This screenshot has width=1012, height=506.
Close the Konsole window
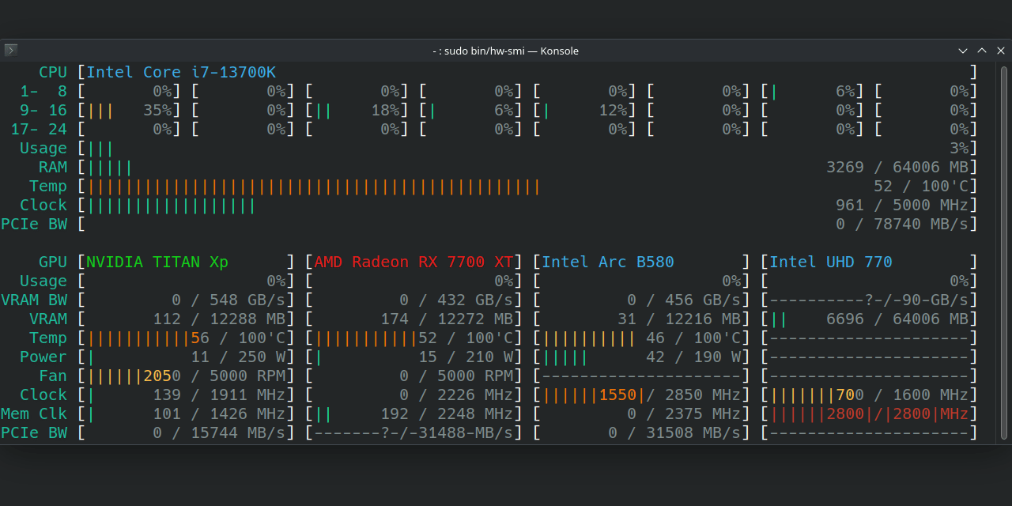point(1000,51)
